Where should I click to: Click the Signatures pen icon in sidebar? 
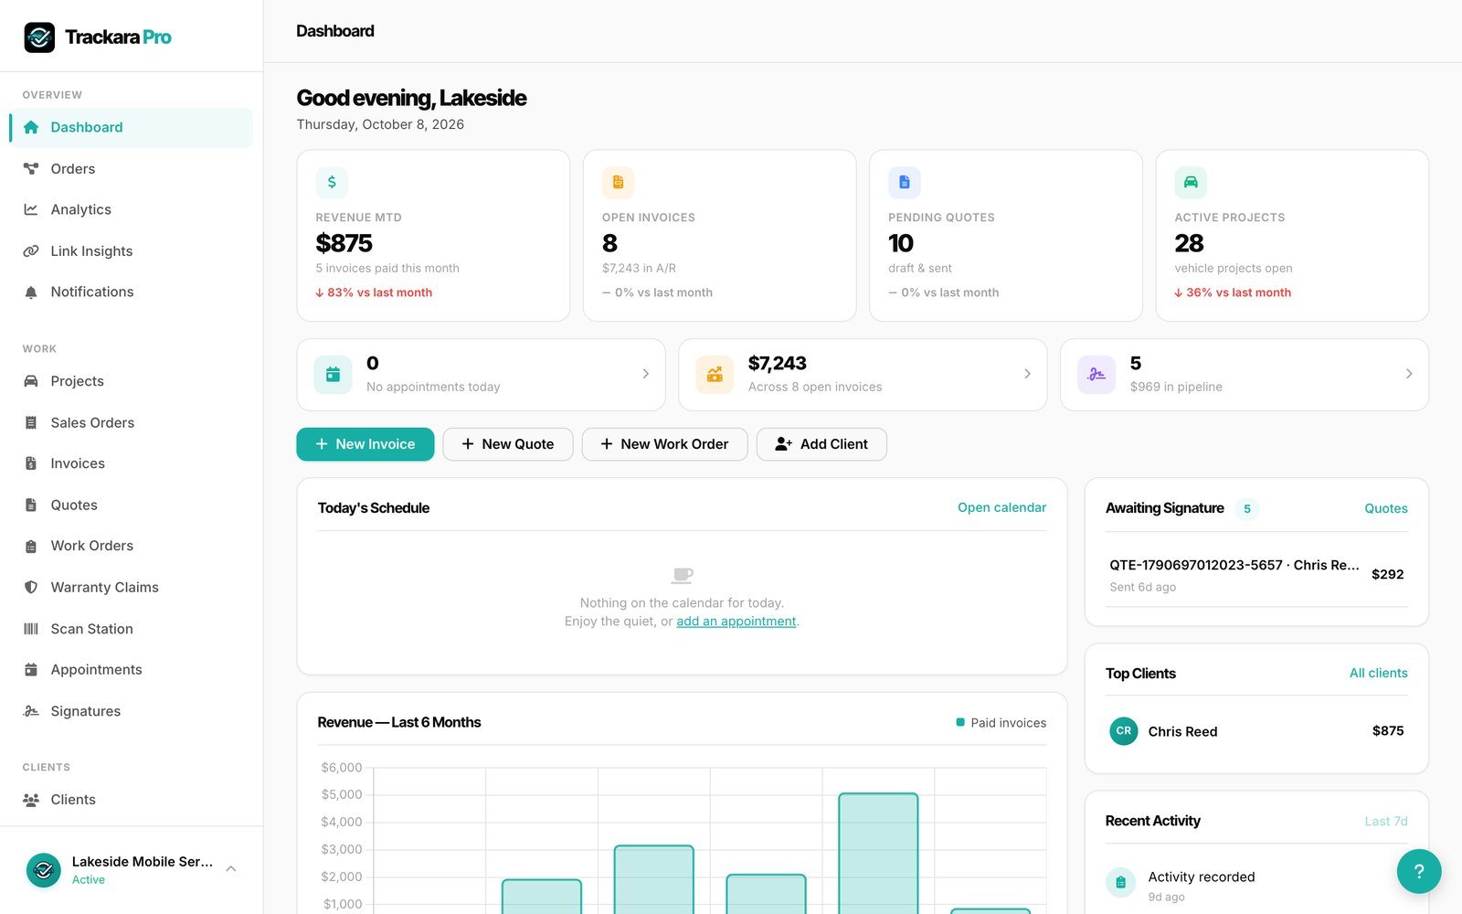click(31, 711)
